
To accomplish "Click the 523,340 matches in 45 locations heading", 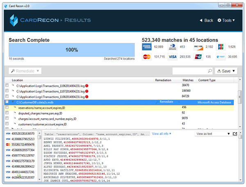I will 180,40.
